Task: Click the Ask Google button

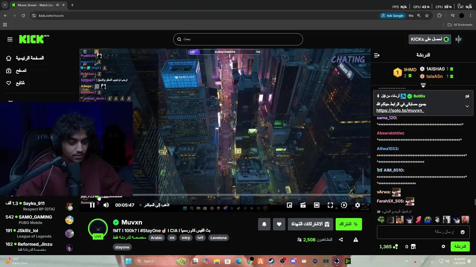Action: (392, 16)
